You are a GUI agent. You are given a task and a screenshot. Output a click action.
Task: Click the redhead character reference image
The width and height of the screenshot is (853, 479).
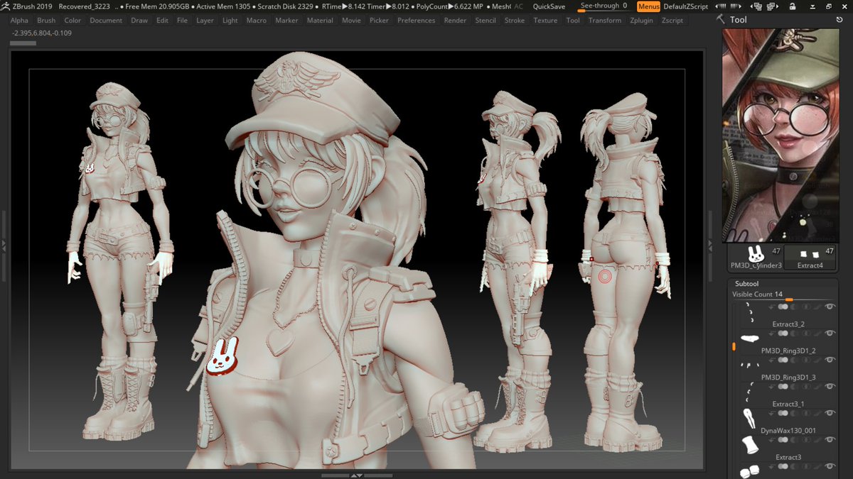tap(782, 135)
